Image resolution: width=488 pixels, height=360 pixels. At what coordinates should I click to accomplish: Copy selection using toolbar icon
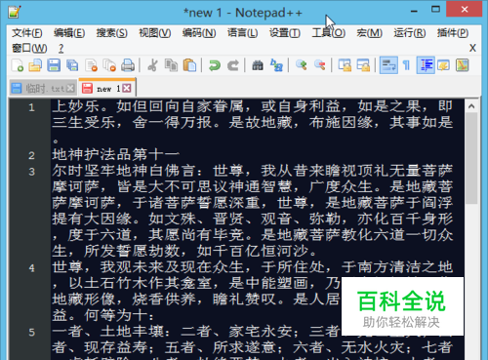[x=171, y=65]
